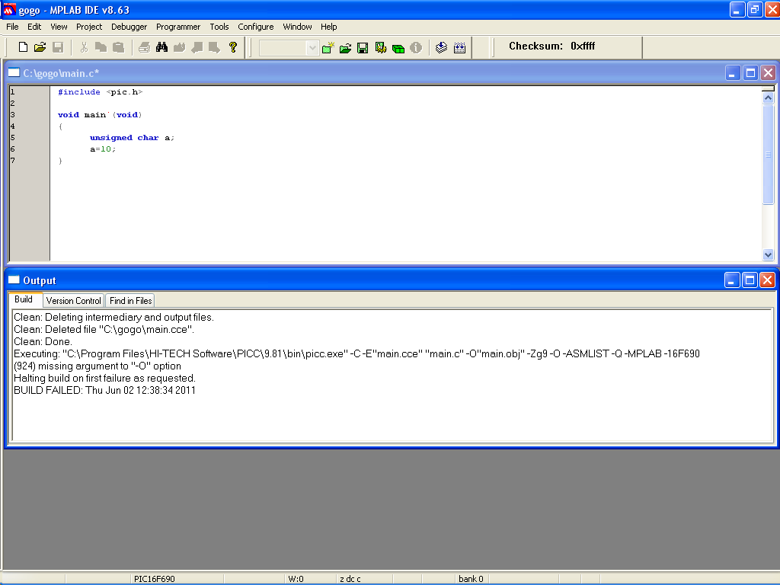Screen dimensions: 780x585
Task: Restore down the MPLAB IDE main window
Action: (x=755, y=9)
